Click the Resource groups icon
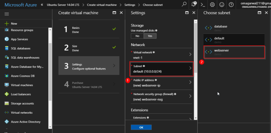Image resolution: width=271 pixels, height=133 pixels. (x=7, y=30)
